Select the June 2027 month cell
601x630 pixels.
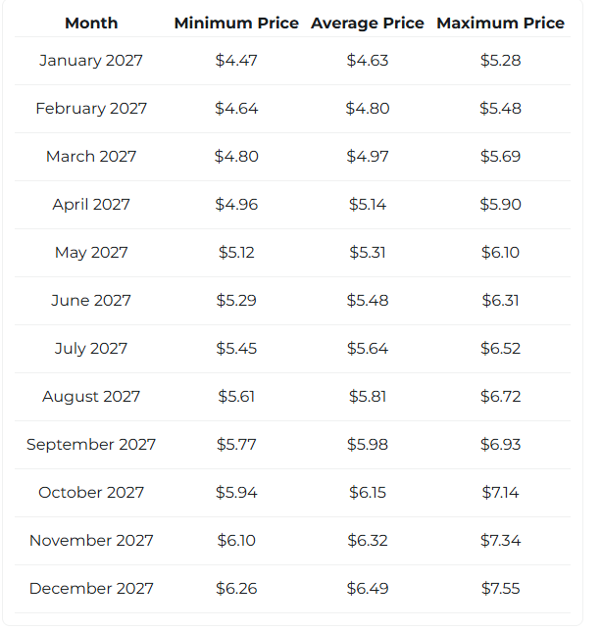coord(91,301)
